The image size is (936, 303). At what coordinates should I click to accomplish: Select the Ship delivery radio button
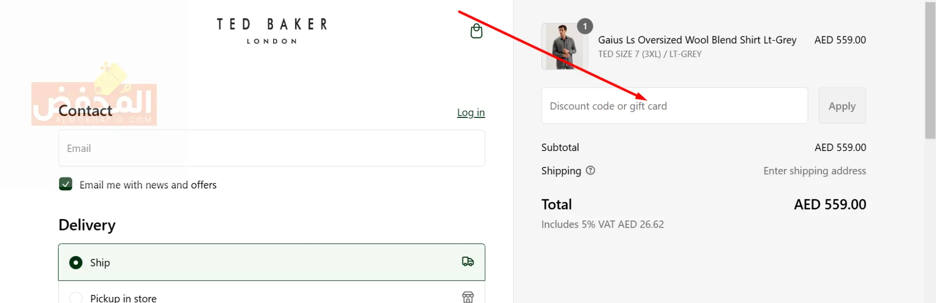(x=76, y=262)
